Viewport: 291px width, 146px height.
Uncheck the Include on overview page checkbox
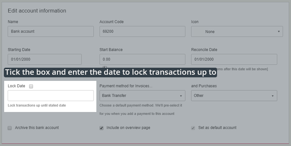point(101,128)
